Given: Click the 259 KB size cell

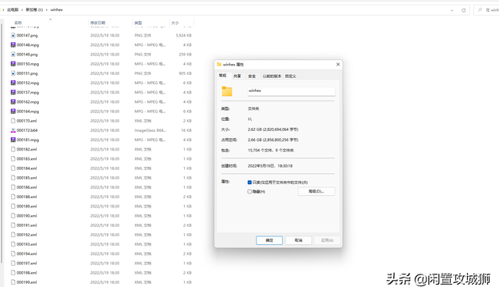Looking at the screenshot, I should point(186,55).
